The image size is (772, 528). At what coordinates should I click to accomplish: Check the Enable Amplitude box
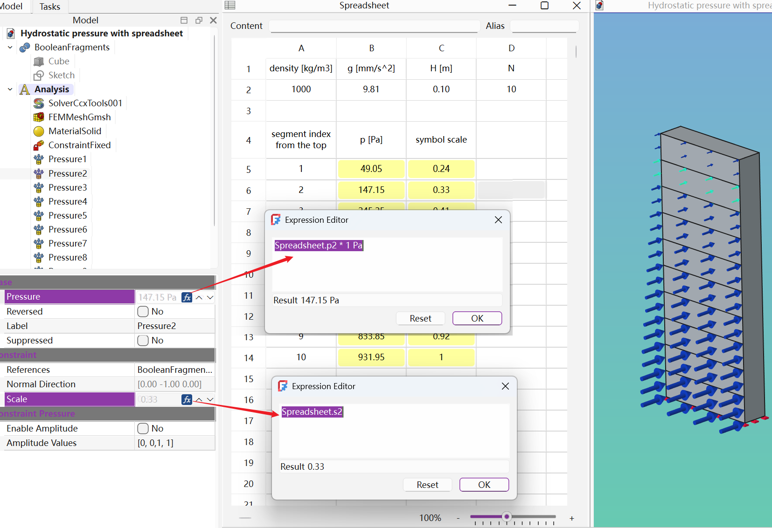(x=143, y=428)
